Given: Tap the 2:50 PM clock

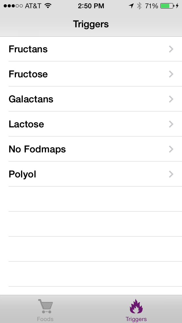Looking at the screenshot, I should click(x=91, y=6).
